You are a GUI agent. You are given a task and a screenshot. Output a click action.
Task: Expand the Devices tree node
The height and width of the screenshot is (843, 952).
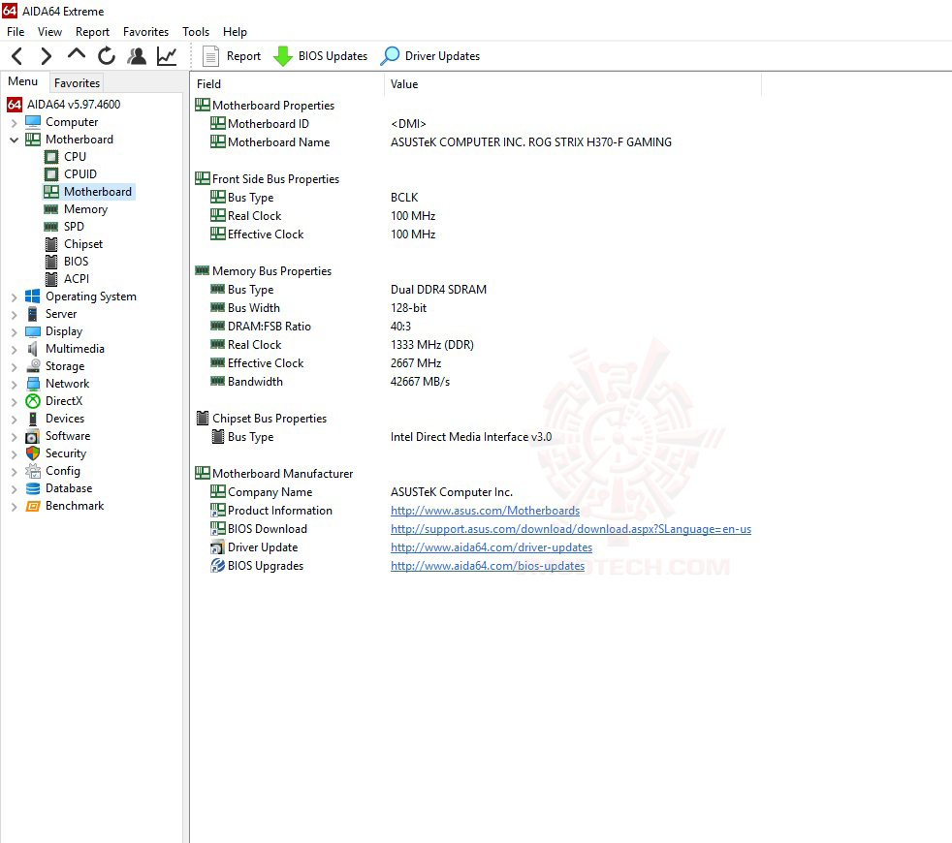14,420
